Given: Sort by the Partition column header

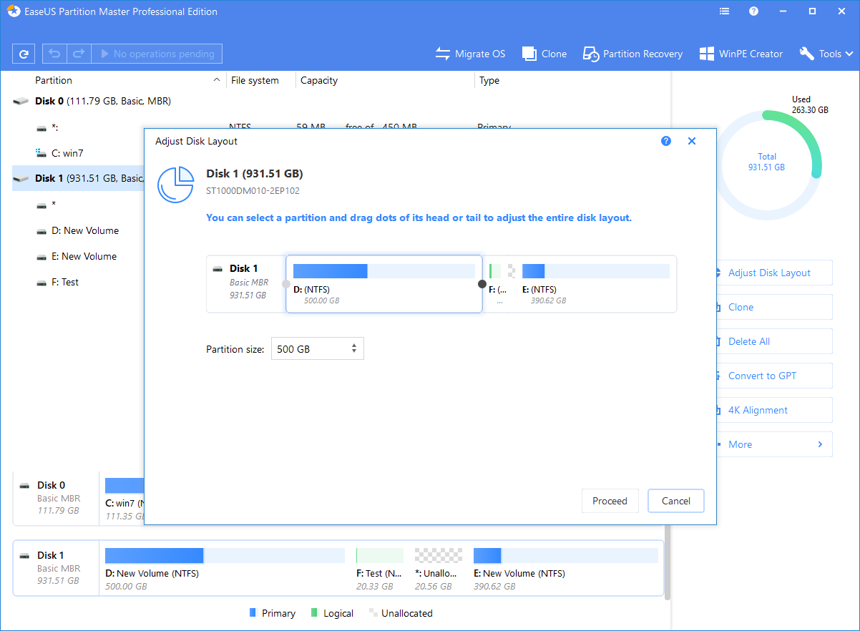Looking at the screenshot, I should click(x=54, y=80).
